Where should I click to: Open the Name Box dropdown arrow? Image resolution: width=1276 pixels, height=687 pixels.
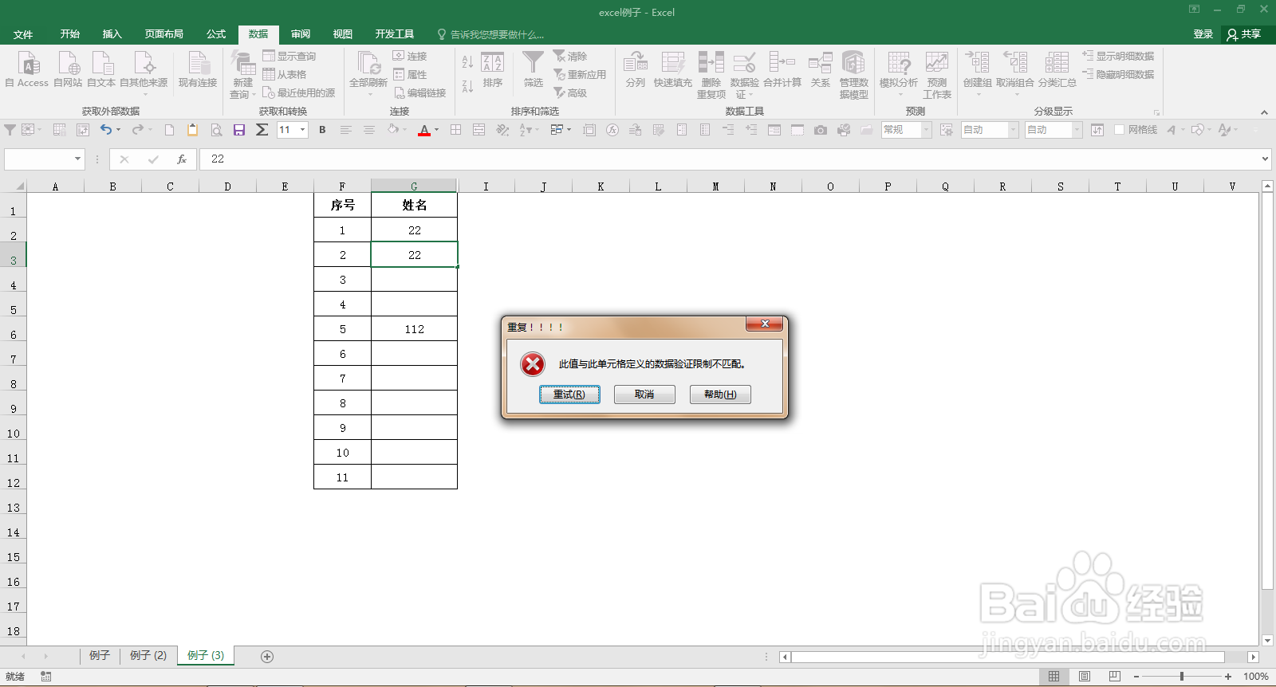click(77, 159)
